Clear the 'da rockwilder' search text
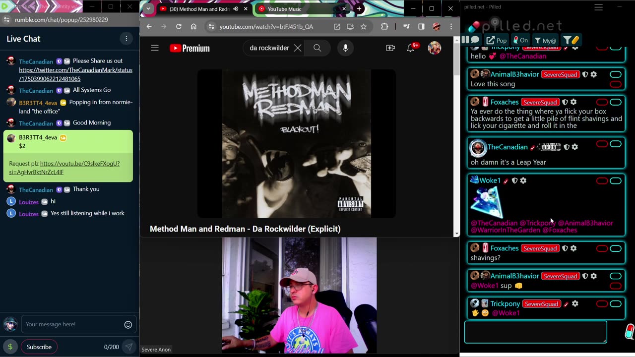This screenshot has height=357, width=635. coord(297,48)
